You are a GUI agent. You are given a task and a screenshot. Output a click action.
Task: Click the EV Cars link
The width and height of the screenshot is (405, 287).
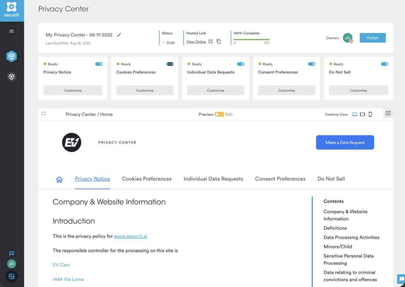point(61,265)
